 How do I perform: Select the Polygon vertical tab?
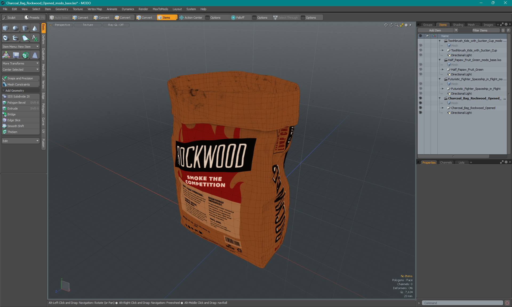43,108
